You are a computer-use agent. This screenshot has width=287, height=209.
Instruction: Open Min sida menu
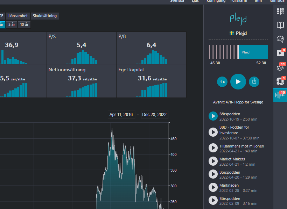(277, 1)
